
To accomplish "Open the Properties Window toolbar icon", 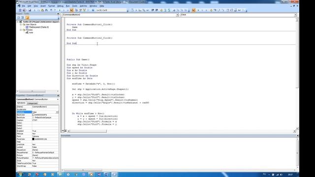I will [80, 10].
